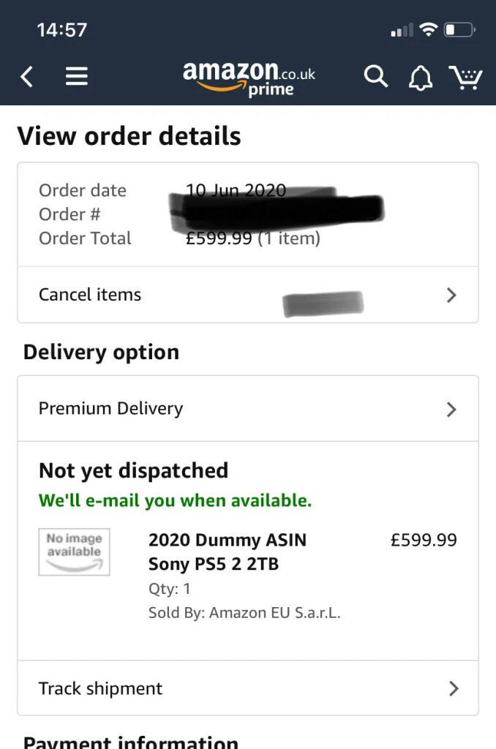Open the search icon in the top bar
This screenshot has height=749, width=496.
click(x=375, y=76)
